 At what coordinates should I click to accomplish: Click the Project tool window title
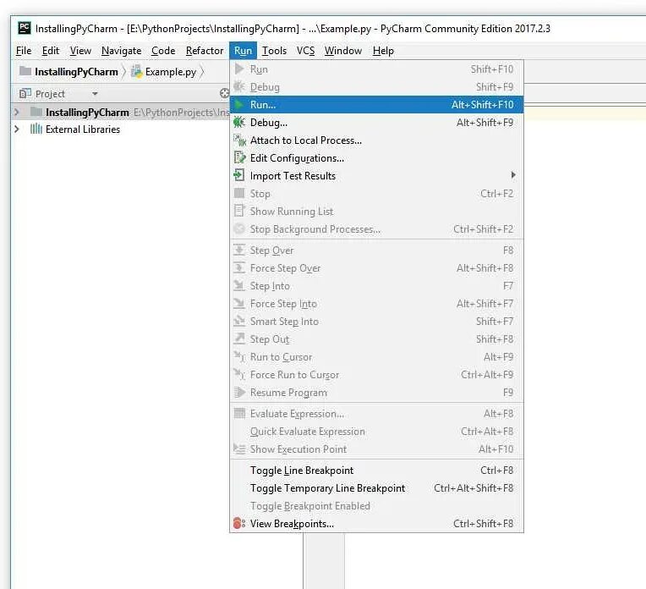[50, 94]
